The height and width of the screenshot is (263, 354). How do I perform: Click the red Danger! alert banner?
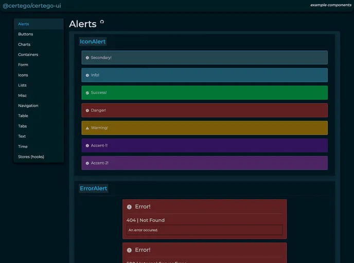205,110
